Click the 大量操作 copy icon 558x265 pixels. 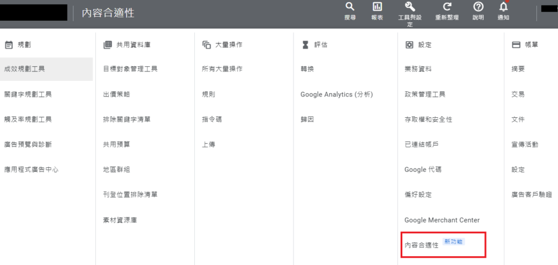pyautogui.click(x=206, y=45)
